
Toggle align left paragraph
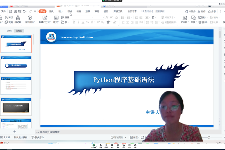[x=123, y=22]
